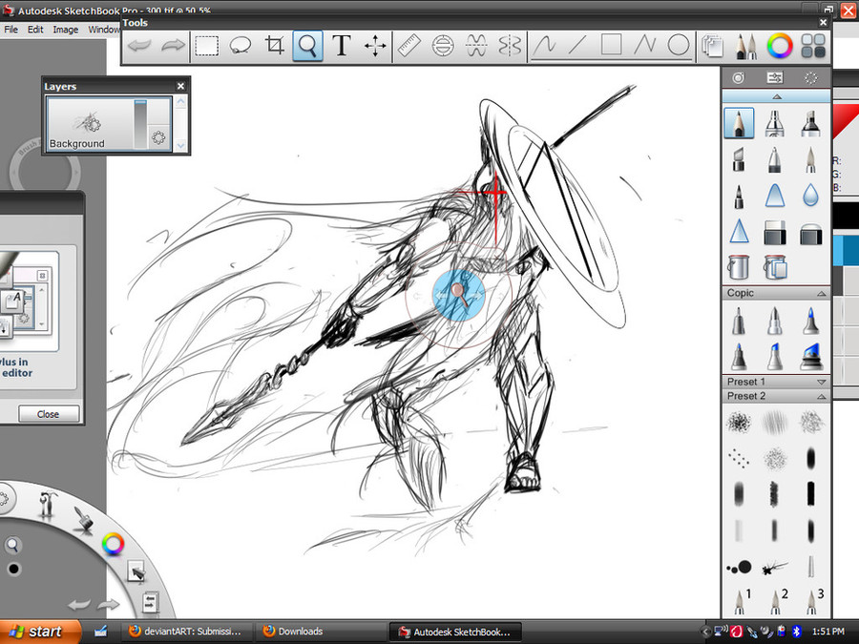Viewport: 859px width, 644px height.
Task: Open the Background layer options marking menu icon
Action: [x=158, y=136]
